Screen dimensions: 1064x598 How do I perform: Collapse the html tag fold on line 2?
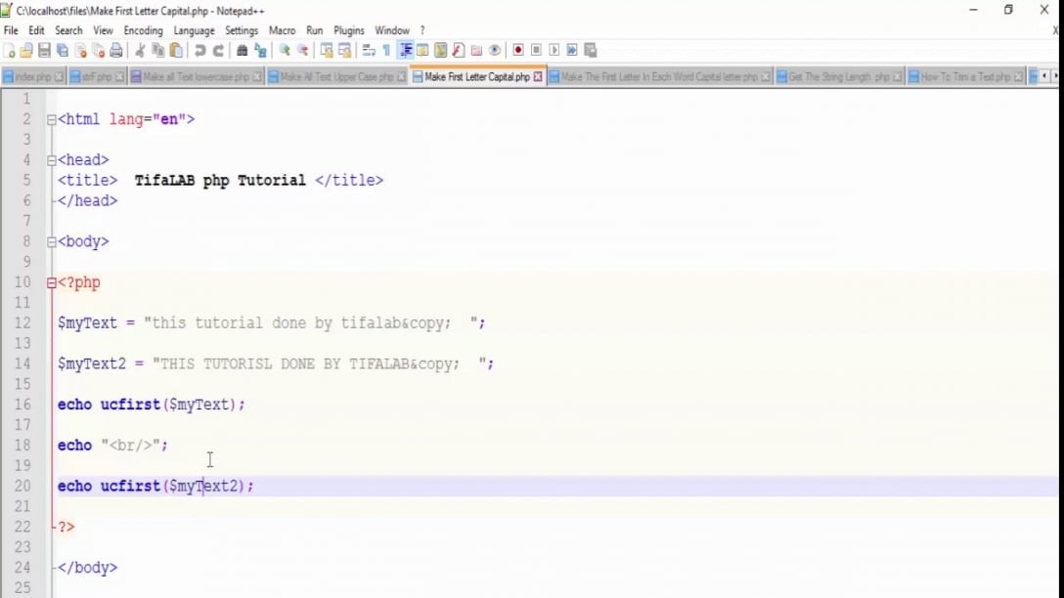pos(52,120)
